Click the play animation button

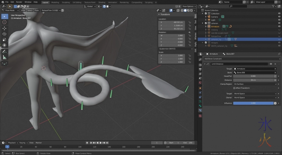click(100, 143)
